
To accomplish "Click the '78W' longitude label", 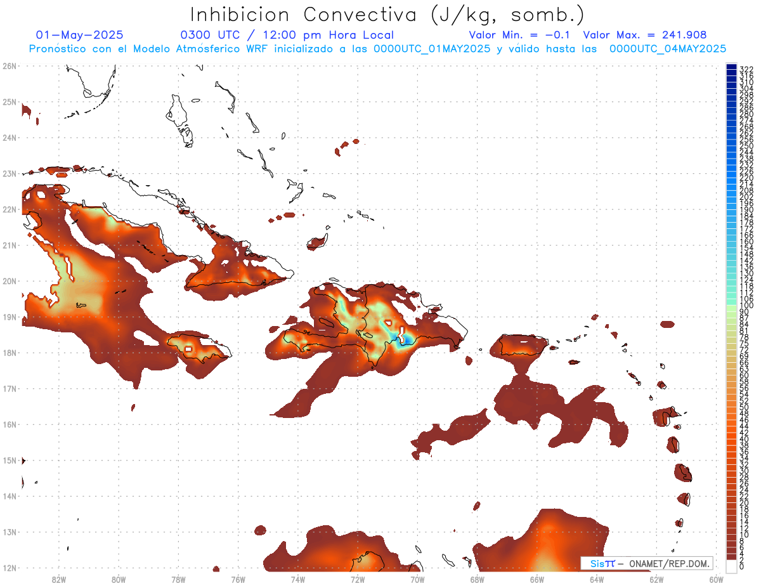I will pos(178,578).
